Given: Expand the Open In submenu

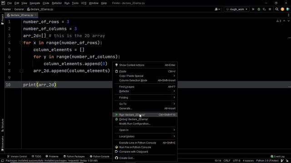Looking at the screenshot, I should pos(145,130).
